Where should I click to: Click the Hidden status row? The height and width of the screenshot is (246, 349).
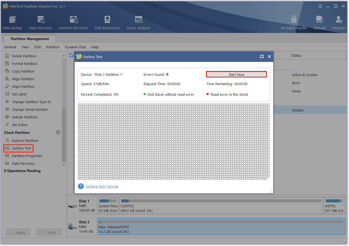tap(298, 110)
